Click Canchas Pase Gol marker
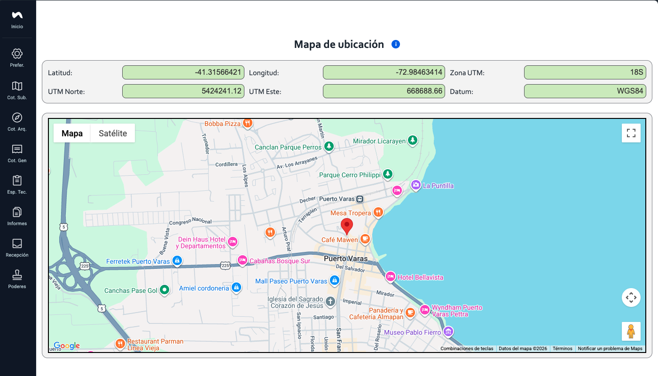Screen dimensions: 658x376 164,290
